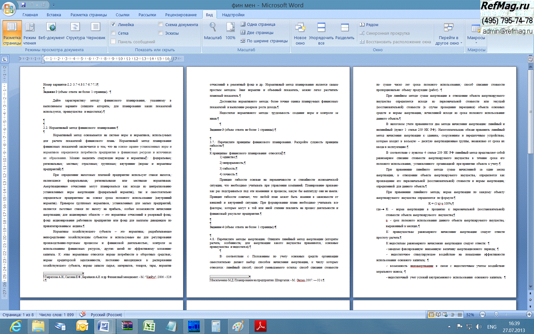
Task: Open File Explorer from the taskbar
Action: [38, 326]
